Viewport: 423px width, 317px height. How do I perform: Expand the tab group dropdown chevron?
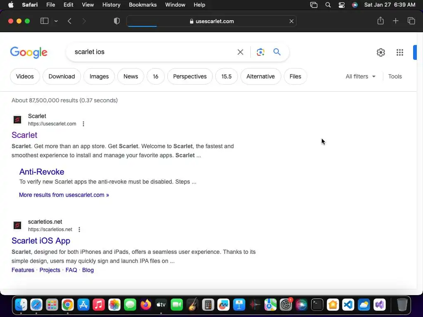pos(56,21)
